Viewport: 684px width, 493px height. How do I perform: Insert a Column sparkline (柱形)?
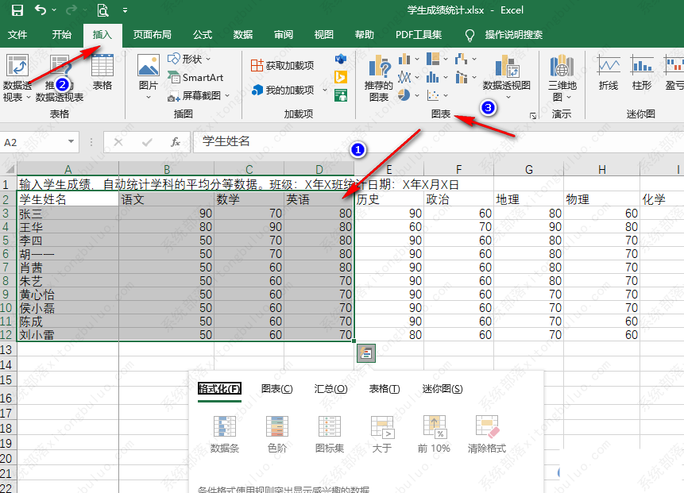(642, 72)
